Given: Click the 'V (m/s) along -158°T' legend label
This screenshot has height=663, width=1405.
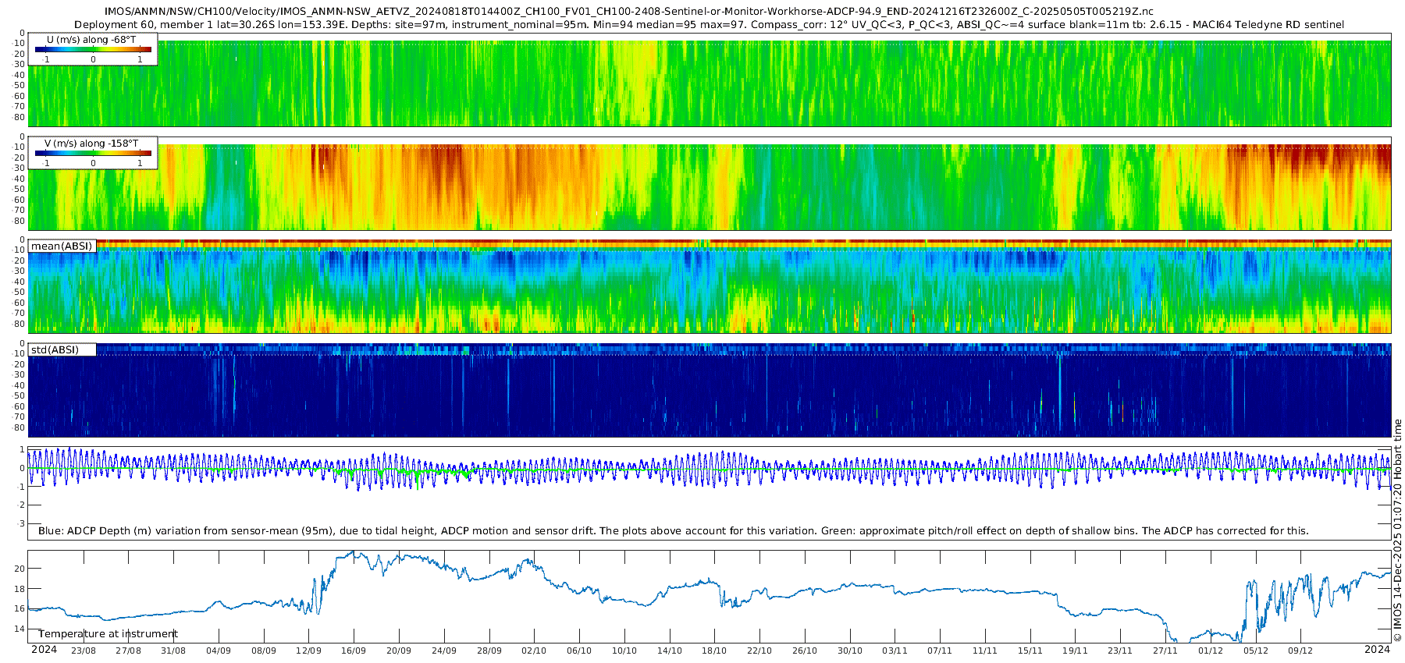Looking at the screenshot, I should point(91,144).
